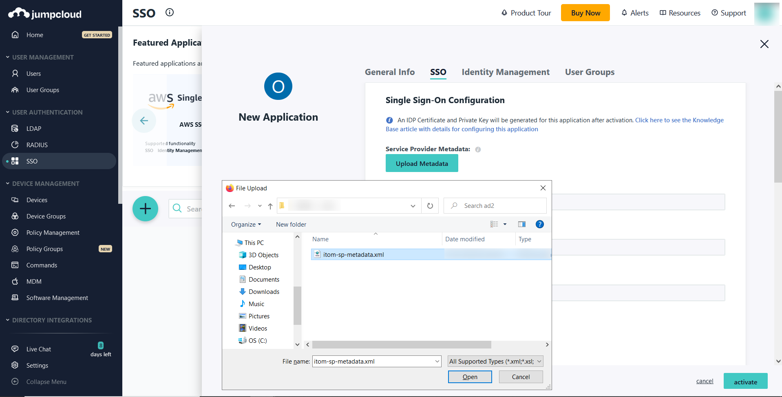782x397 pixels.
Task: Click the help icon in the File Upload toolbar
Action: pos(539,224)
